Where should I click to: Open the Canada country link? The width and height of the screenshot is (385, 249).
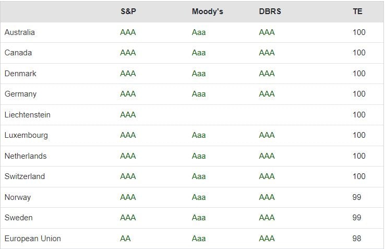click(18, 53)
